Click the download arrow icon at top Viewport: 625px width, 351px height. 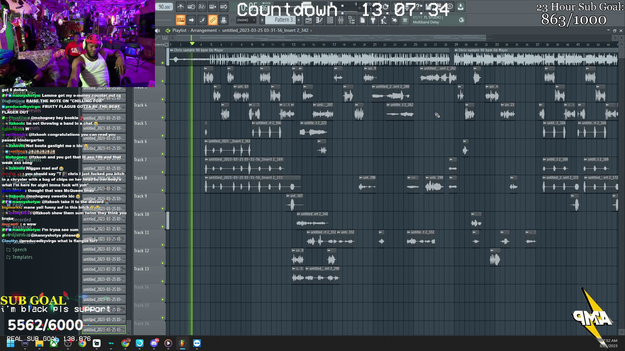tap(461, 7)
